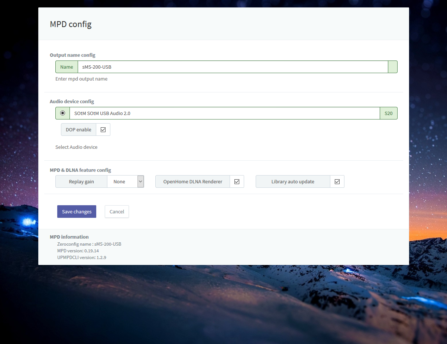Click the Library auto update label
The image size is (447, 344).
[x=293, y=181]
